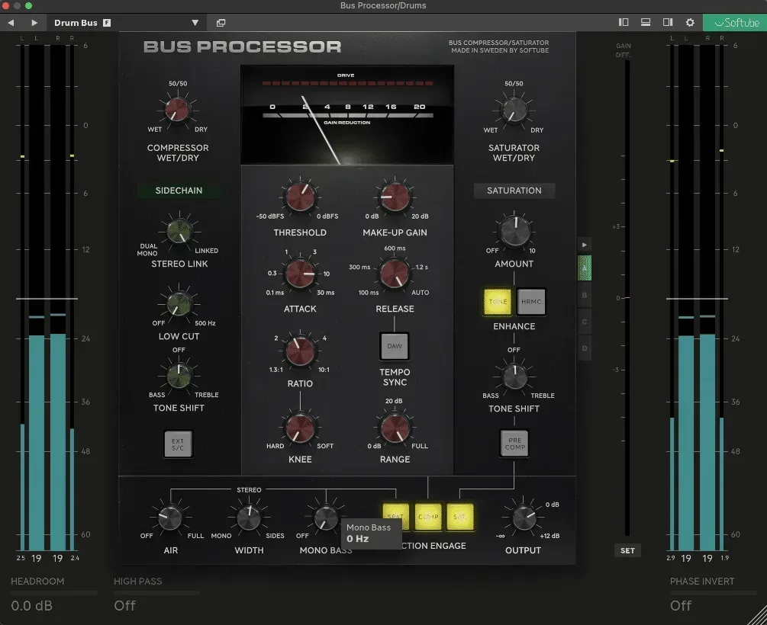
Task: Select snapshot slot A
Action: click(585, 268)
